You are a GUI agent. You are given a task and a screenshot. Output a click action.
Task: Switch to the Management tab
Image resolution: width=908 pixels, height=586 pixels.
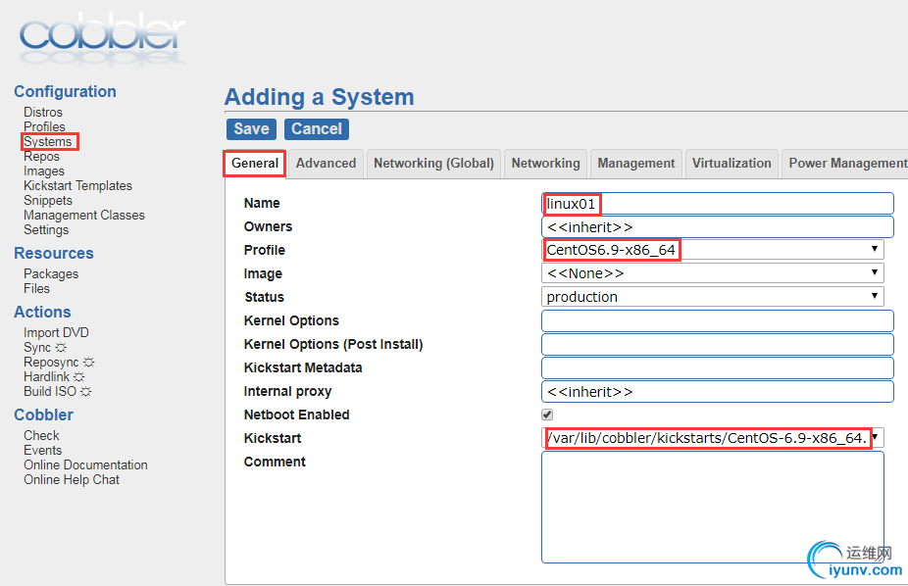[636, 164]
